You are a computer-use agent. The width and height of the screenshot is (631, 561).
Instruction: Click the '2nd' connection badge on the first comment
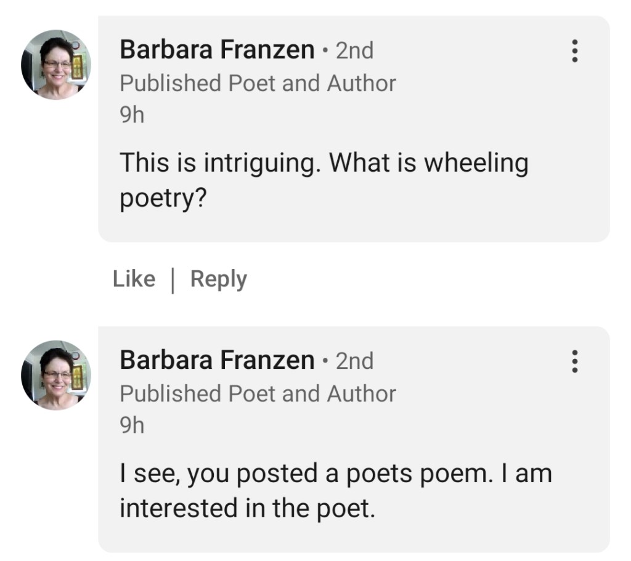click(x=354, y=50)
